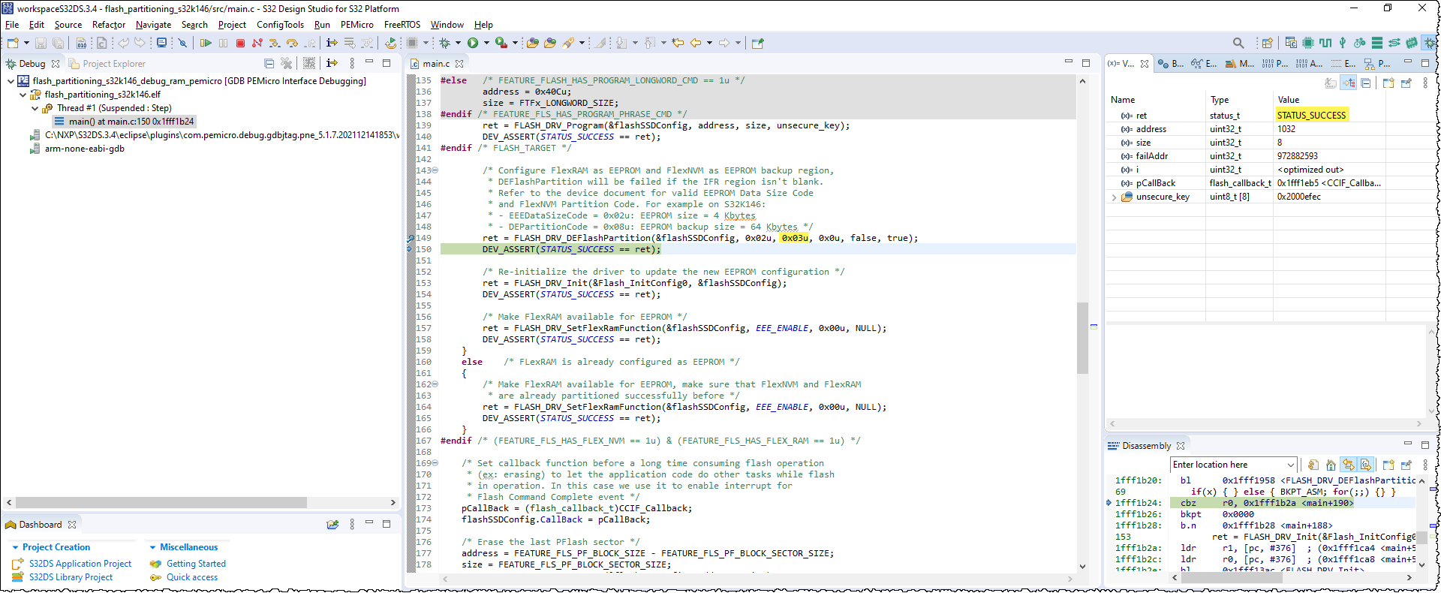Collapse Thread #1 in Debug tree
The width and height of the screenshot is (1441, 593).
pyautogui.click(x=35, y=109)
